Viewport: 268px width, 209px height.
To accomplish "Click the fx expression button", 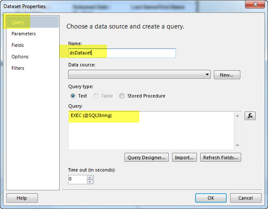I will (250, 116).
